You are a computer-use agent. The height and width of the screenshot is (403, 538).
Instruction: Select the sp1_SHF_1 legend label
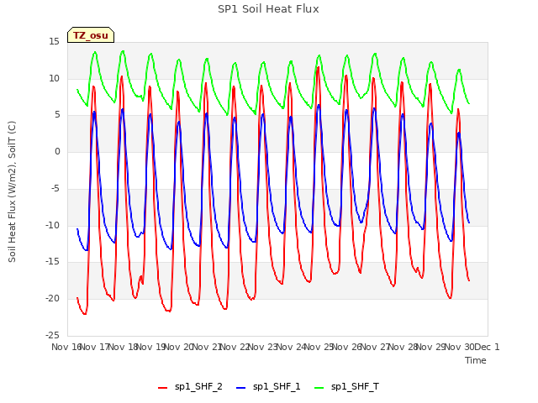[x=277, y=387]
